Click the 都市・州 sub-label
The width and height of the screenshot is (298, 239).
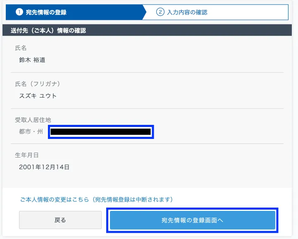[x=31, y=132]
